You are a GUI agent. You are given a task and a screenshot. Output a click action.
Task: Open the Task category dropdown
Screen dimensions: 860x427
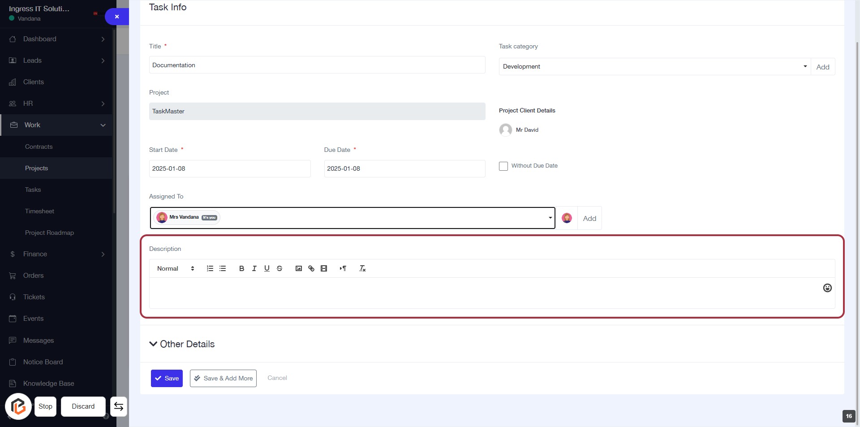pos(654,67)
